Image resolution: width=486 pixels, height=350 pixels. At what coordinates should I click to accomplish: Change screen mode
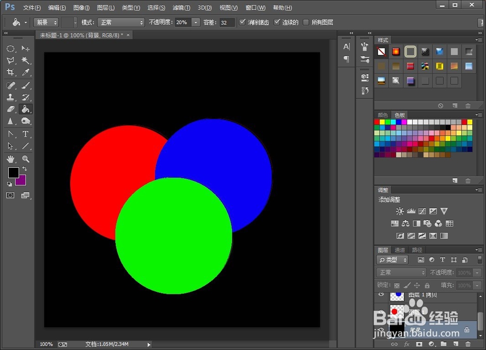click(x=25, y=195)
